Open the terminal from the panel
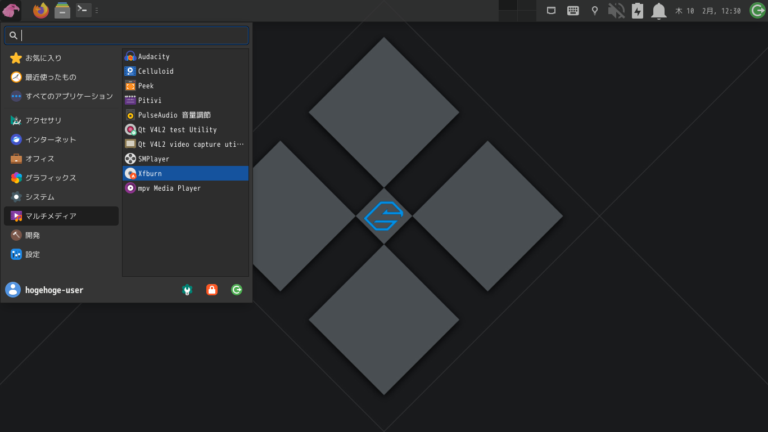 pyautogui.click(x=84, y=10)
